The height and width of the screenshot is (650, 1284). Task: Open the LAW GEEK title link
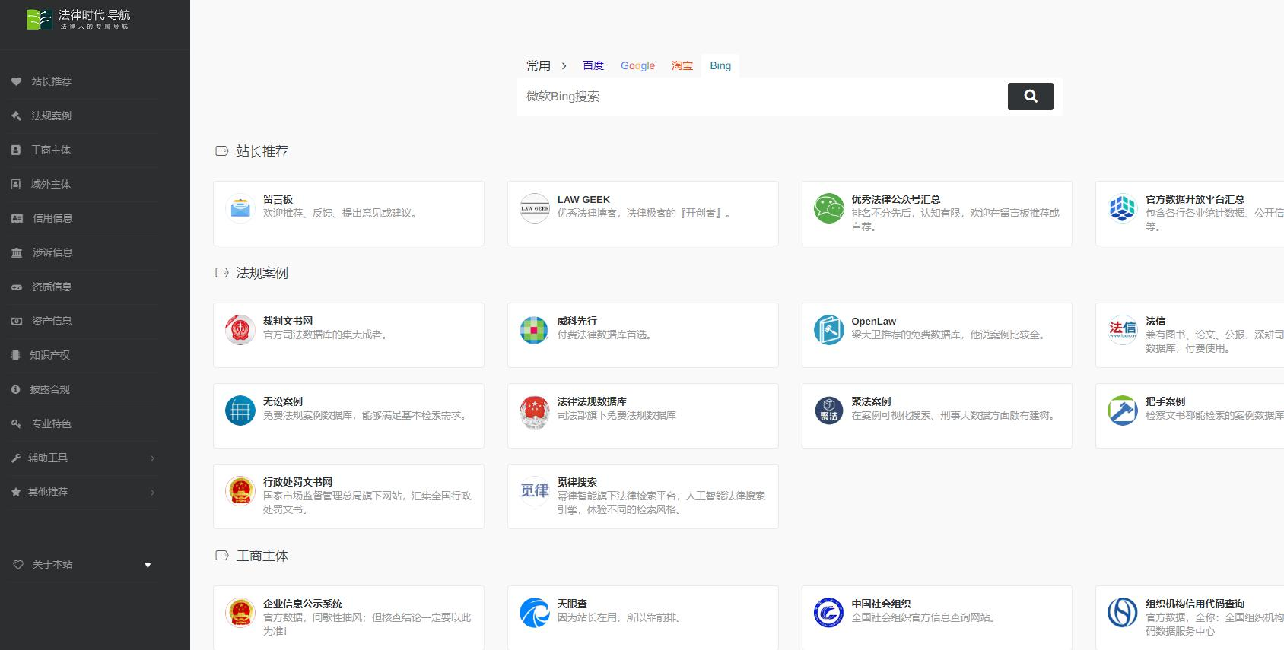(583, 199)
